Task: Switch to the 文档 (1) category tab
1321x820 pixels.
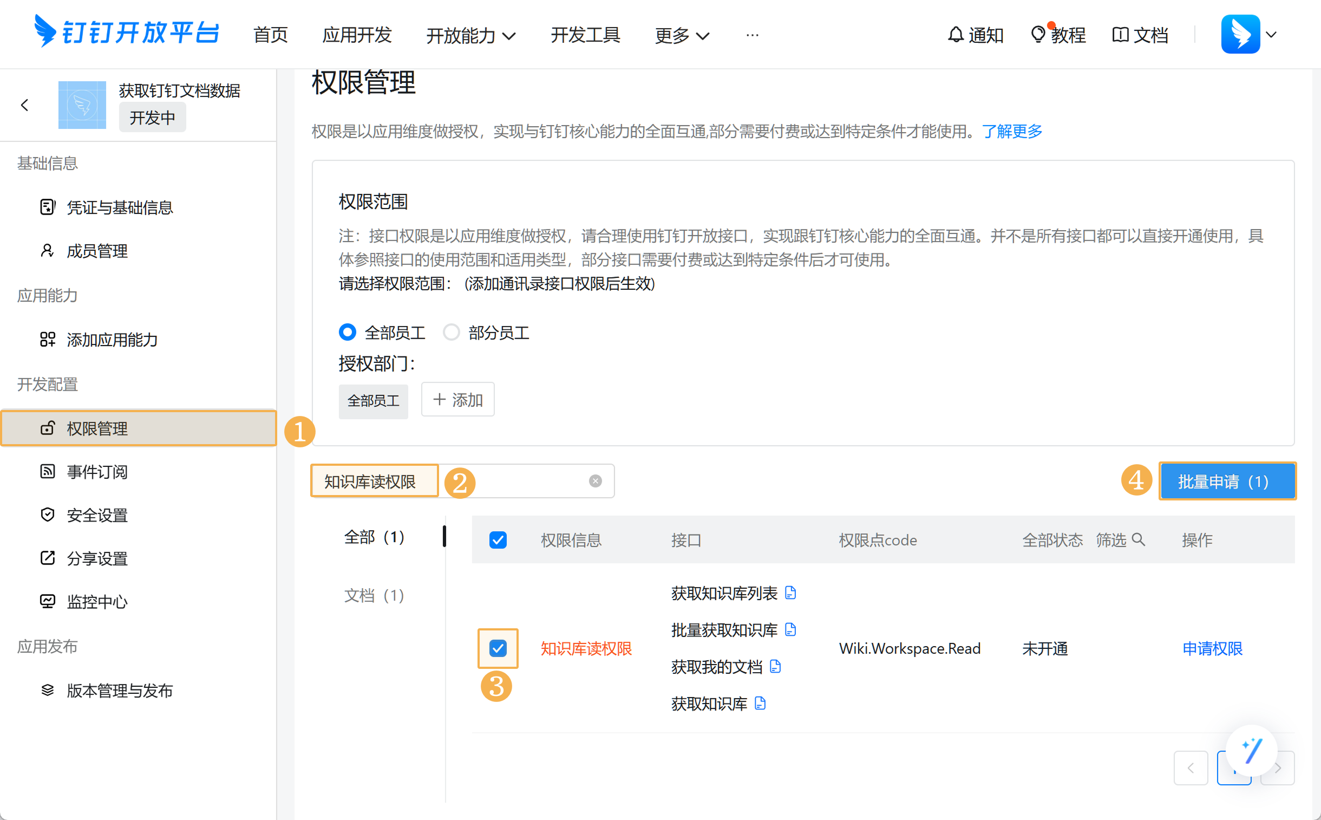Action: click(x=374, y=595)
